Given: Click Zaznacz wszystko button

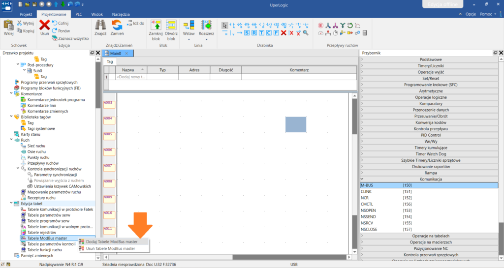Looking at the screenshot, I should tap(70, 38).
